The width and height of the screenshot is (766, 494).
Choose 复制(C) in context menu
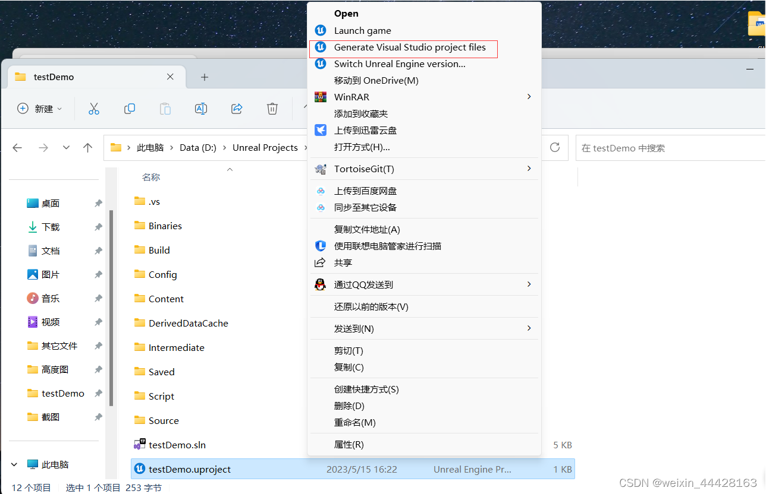pos(424,367)
